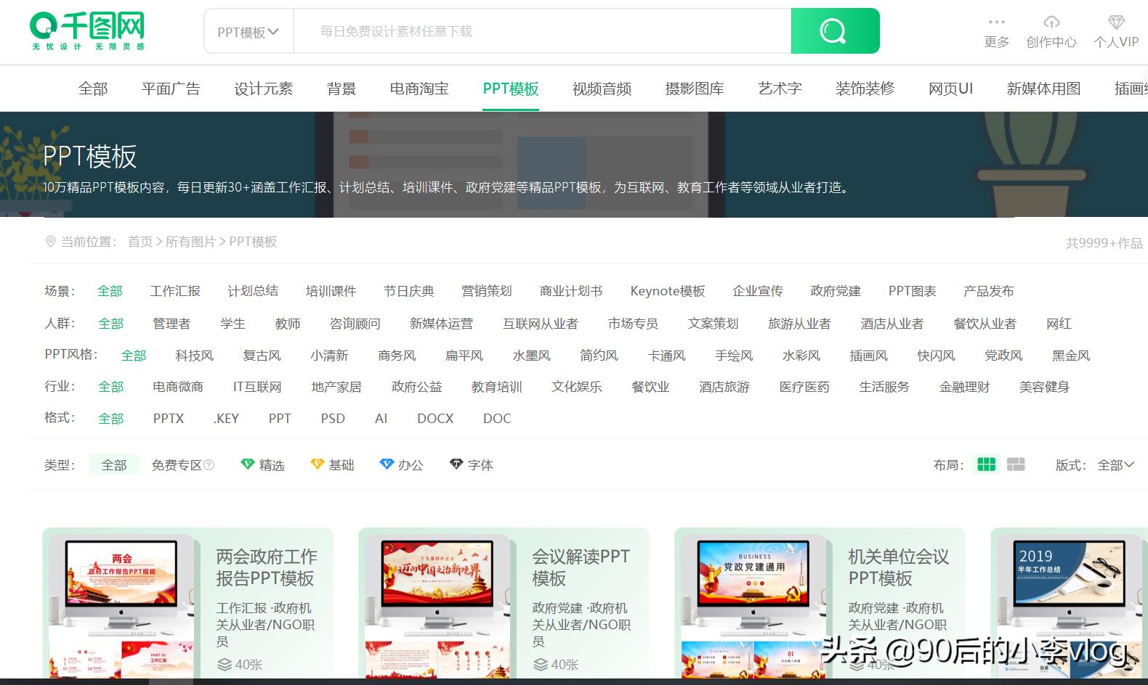Filter scene by 培训课件
The width and height of the screenshot is (1148, 685).
pyautogui.click(x=331, y=291)
